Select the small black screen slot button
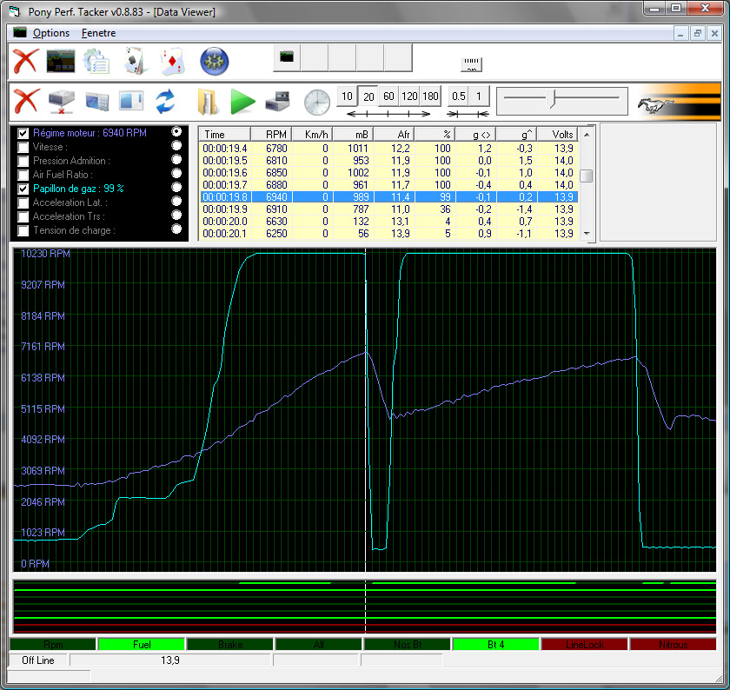The height and width of the screenshot is (690, 730). (287, 57)
